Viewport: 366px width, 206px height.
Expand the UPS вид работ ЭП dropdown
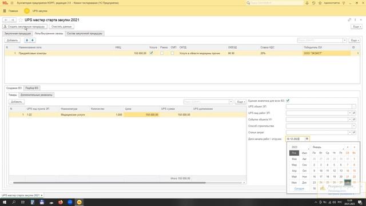point(349,113)
